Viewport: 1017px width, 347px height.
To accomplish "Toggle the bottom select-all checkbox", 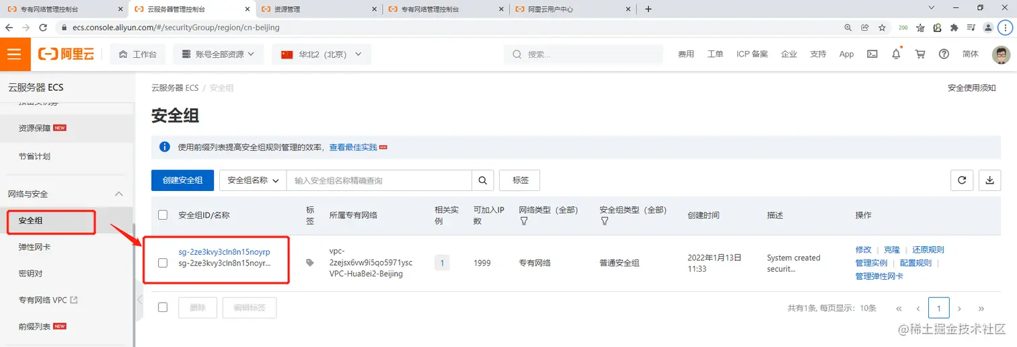I will point(163,307).
